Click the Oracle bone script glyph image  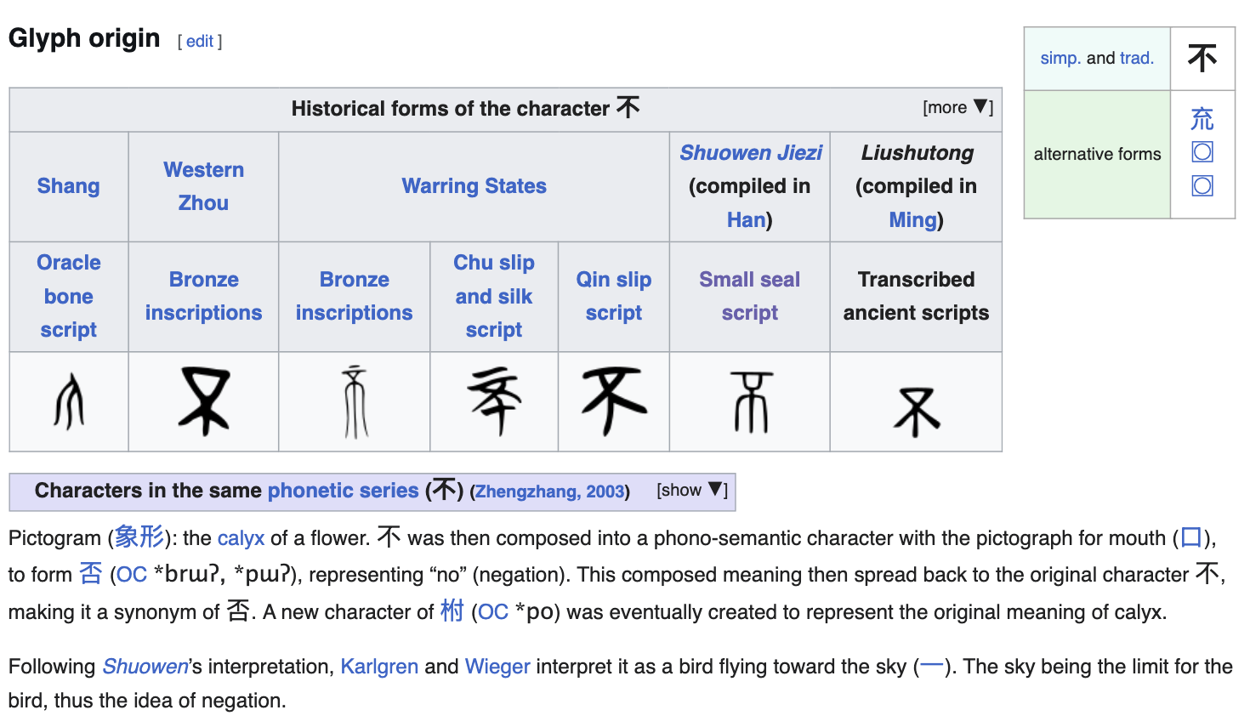coord(69,401)
